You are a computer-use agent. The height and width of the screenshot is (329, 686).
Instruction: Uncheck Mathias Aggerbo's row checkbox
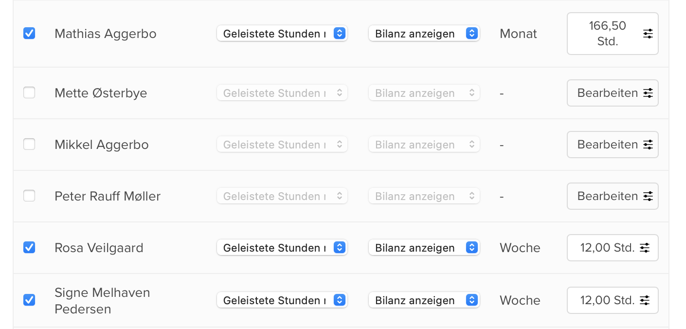click(29, 34)
